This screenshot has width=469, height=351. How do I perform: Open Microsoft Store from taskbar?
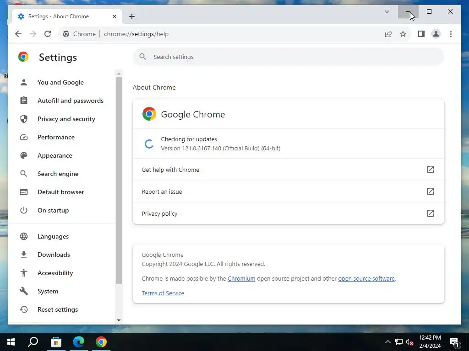(56, 342)
